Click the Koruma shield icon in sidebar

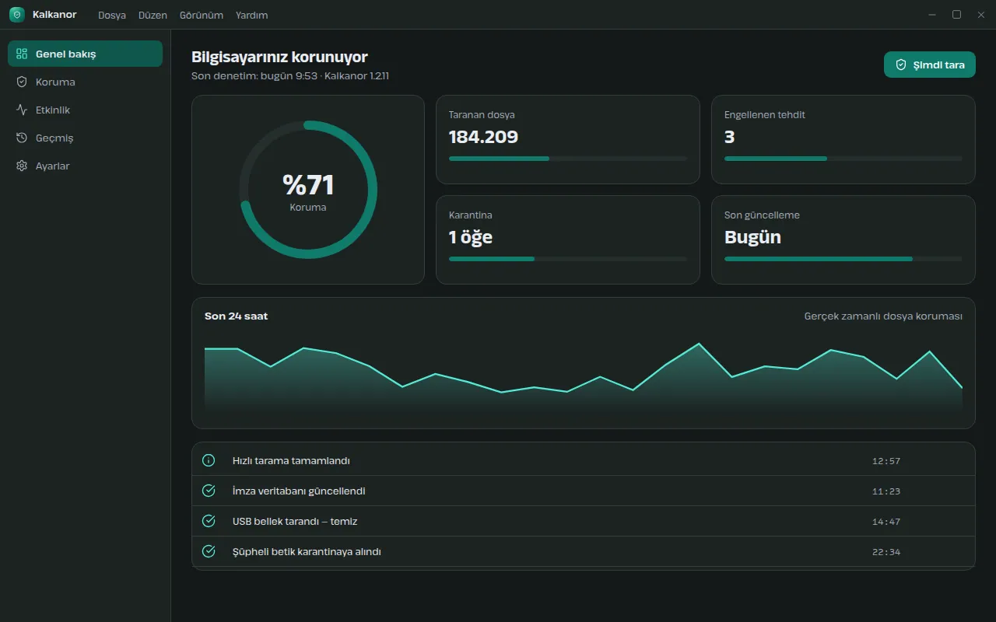(22, 82)
